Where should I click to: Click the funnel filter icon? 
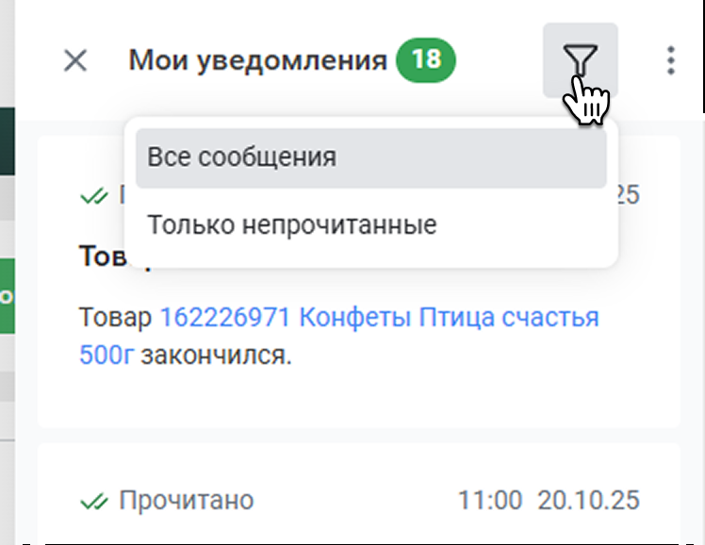click(x=581, y=61)
